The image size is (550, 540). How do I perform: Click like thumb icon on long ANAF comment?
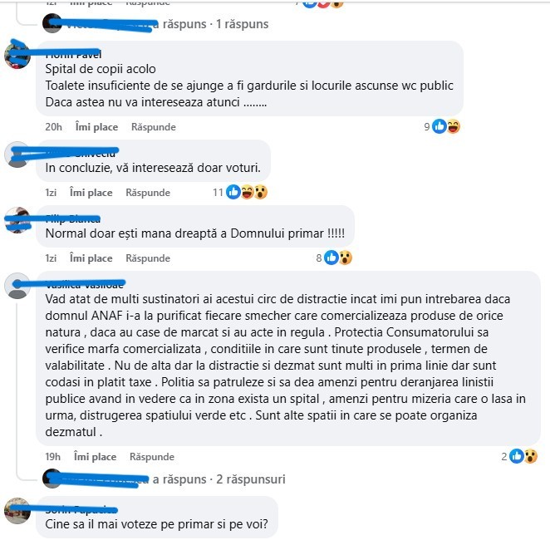coord(516,456)
